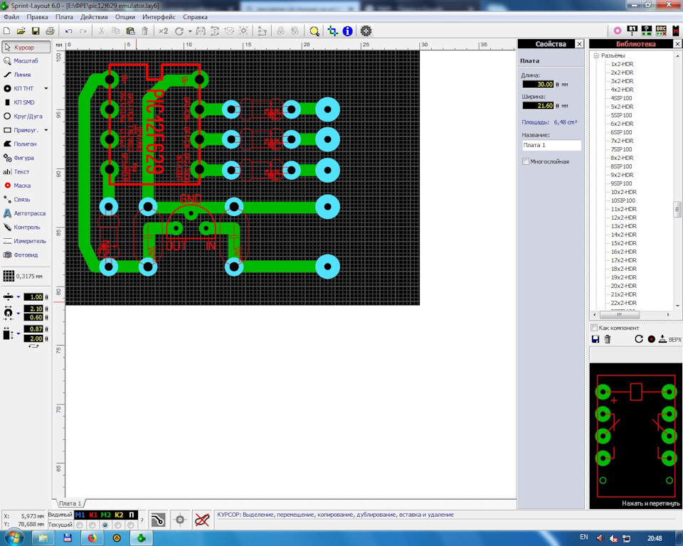Click the Print icon in toolbar
The height and width of the screenshot is (546, 683).
click(50, 31)
